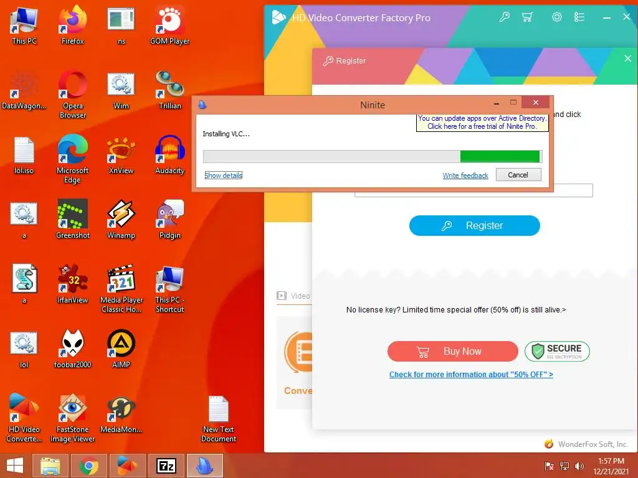This screenshot has height=478, width=638.
Task: Launch IrfanView shortcut
Action: (72, 284)
